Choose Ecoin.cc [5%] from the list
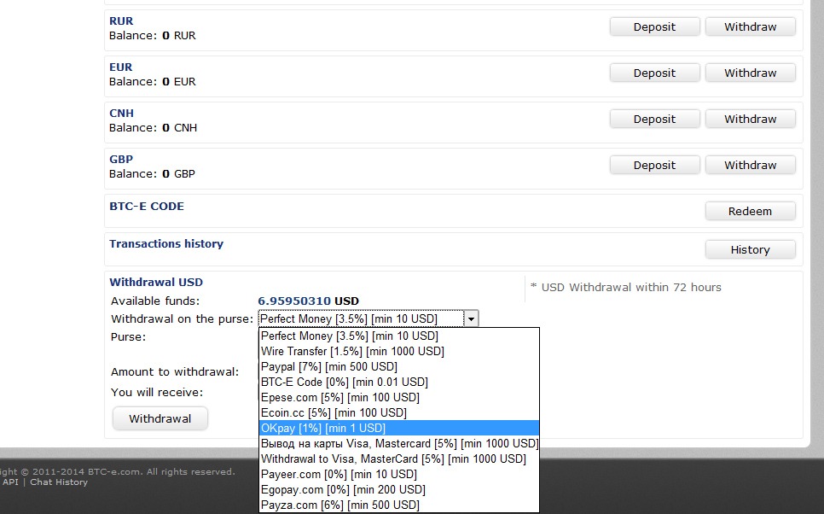This screenshot has height=514, width=824. coord(399,412)
